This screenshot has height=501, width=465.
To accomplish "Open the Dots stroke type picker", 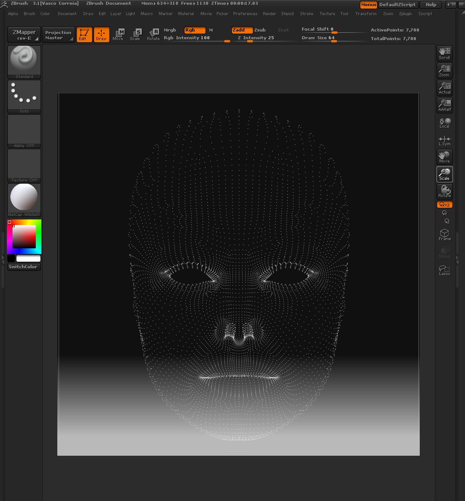I will point(24,97).
